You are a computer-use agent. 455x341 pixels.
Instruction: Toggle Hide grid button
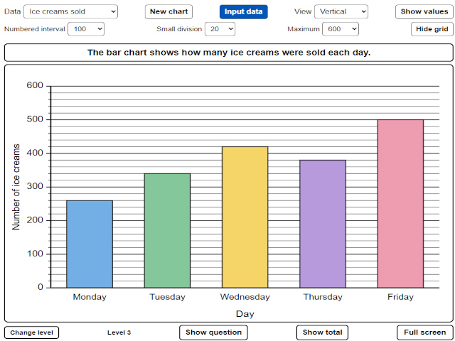pos(432,29)
